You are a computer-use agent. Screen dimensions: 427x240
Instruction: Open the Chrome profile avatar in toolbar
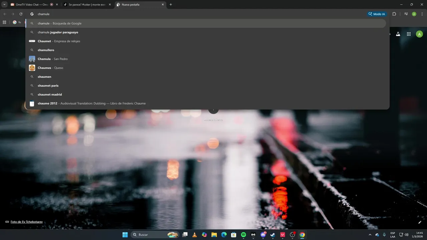pos(414,14)
